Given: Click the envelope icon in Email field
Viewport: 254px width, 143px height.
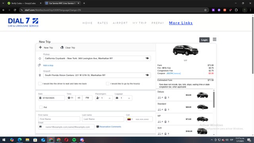Looking at the screenshot, I should click(x=40, y=127).
